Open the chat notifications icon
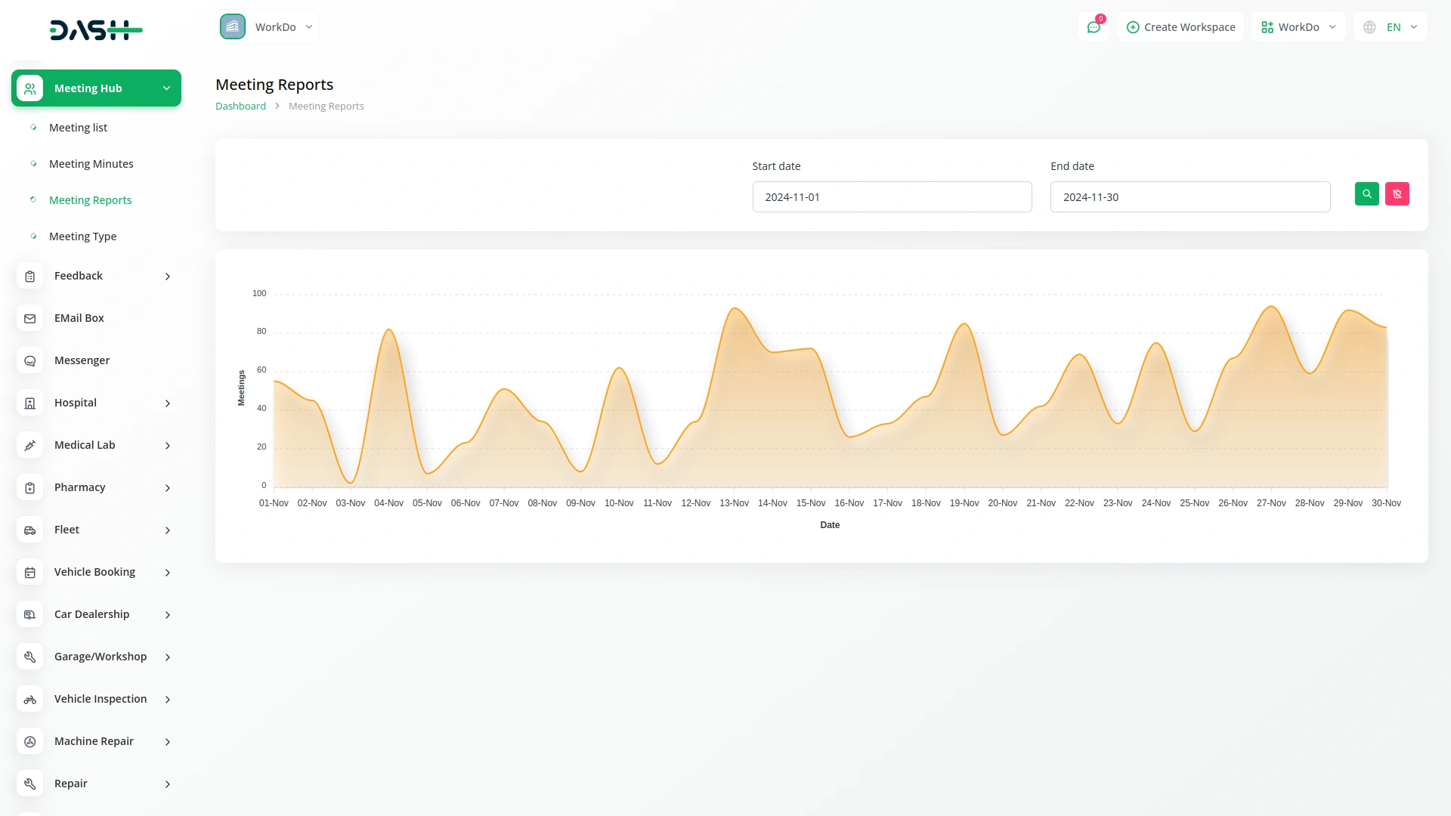The height and width of the screenshot is (816, 1451). coord(1094,27)
